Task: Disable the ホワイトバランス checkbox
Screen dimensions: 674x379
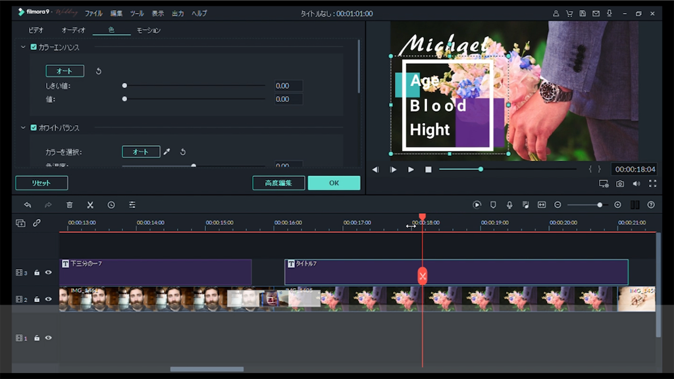Action: (34, 127)
